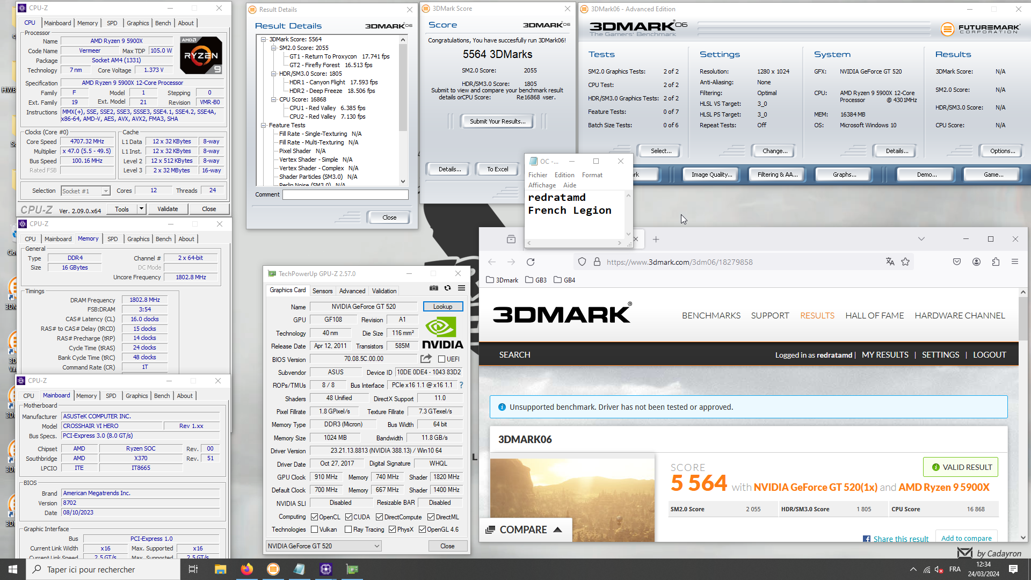The image size is (1031, 580).
Task: Collapse the CPU Score tree node
Action: tap(273, 99)
